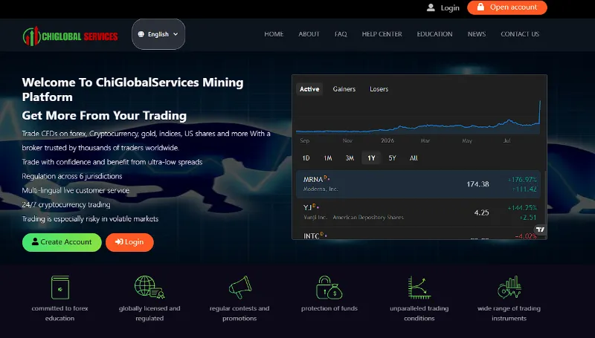This screenshot has height=338, width=595.
Task: Select the 5Y chart range
Action: click(x=393, y=158)
